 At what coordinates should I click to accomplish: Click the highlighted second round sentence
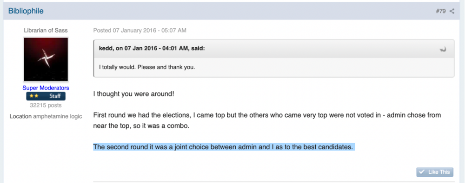coord(223,147)
